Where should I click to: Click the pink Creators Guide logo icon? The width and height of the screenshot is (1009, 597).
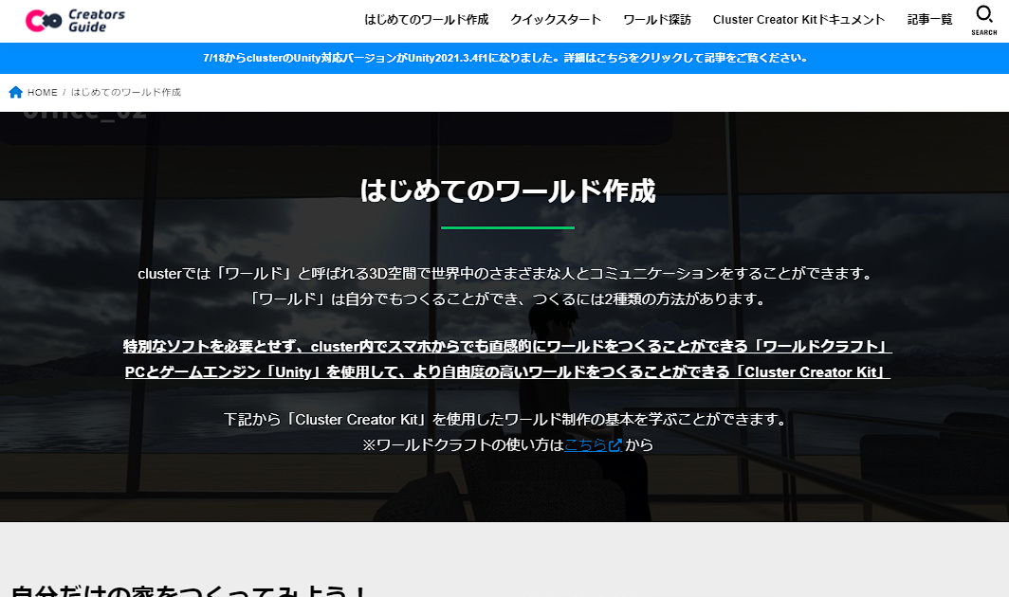click(x=43, y=21)
